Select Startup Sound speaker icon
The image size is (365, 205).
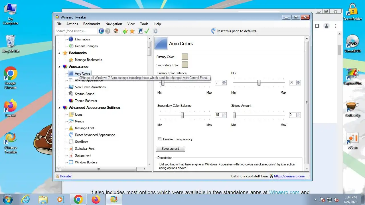tap(71, 94)
